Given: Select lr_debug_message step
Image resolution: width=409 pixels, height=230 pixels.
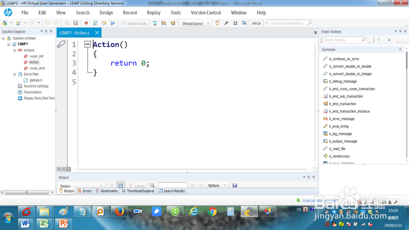Looking at the screenshot, I should point(343,81).
